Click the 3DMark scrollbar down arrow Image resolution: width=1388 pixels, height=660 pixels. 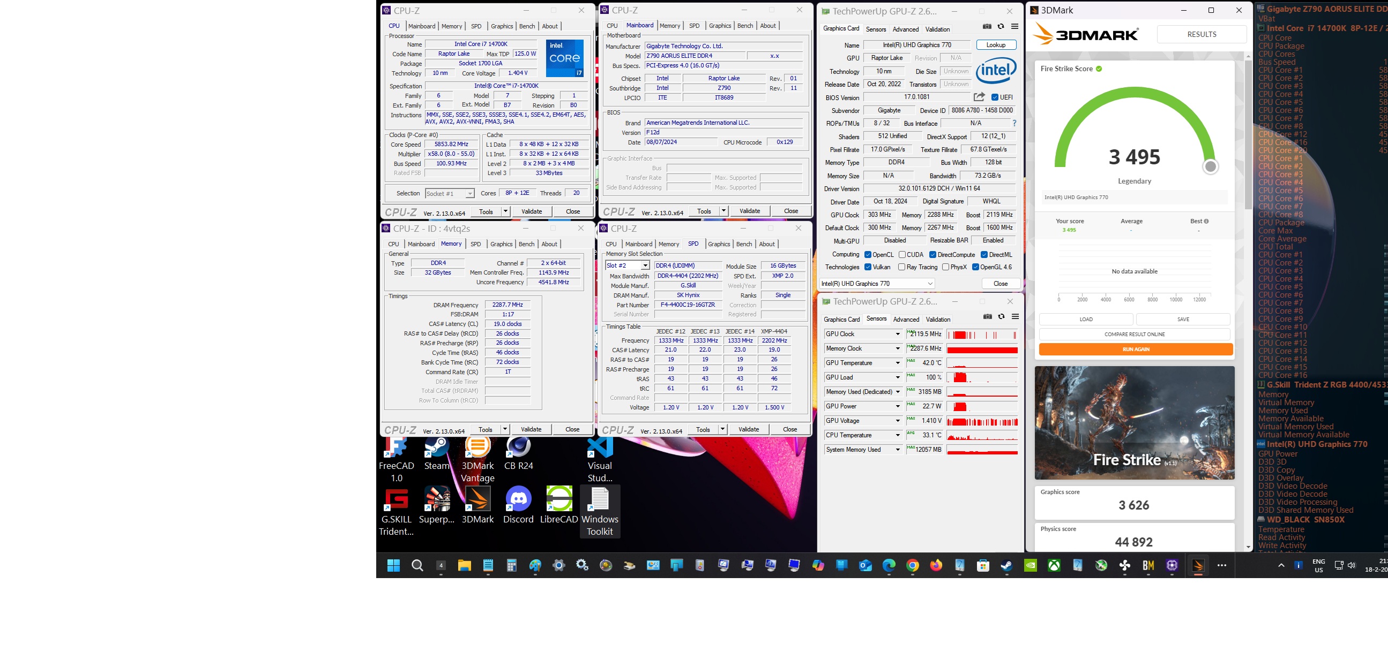1248,547
